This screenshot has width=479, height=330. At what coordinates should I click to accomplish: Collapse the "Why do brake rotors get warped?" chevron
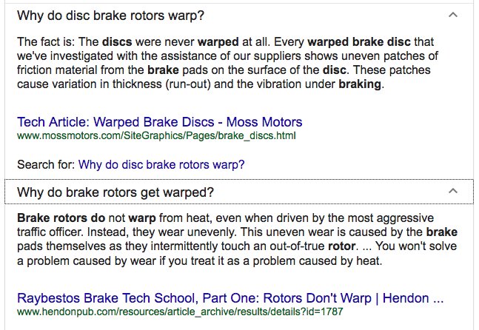point(453,191)
